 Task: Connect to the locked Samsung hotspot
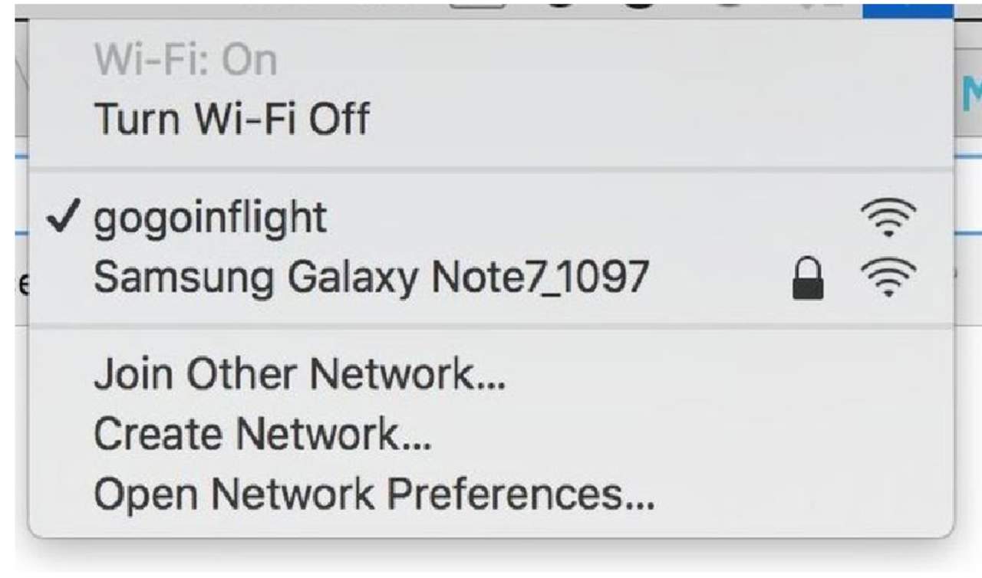click(491, 278)
